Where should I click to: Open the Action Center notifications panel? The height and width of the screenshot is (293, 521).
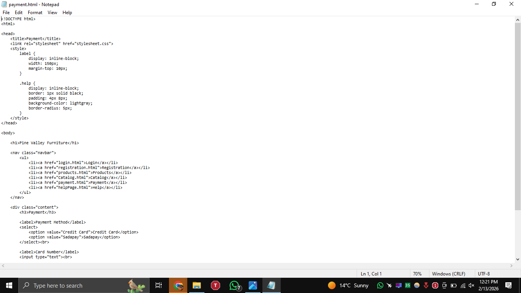(508, 285)
